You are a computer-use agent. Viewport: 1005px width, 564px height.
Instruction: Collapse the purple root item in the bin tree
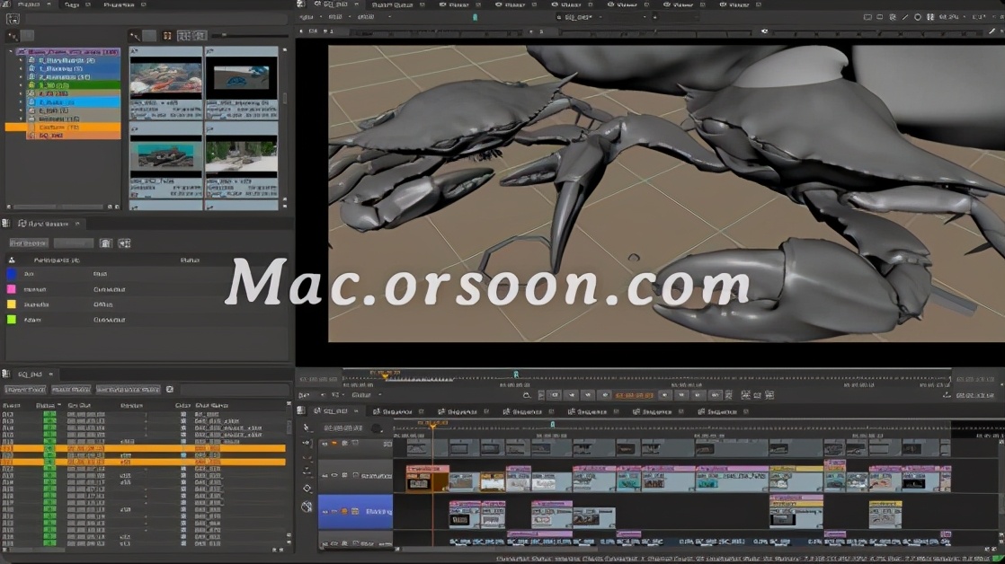pos(10,50)
